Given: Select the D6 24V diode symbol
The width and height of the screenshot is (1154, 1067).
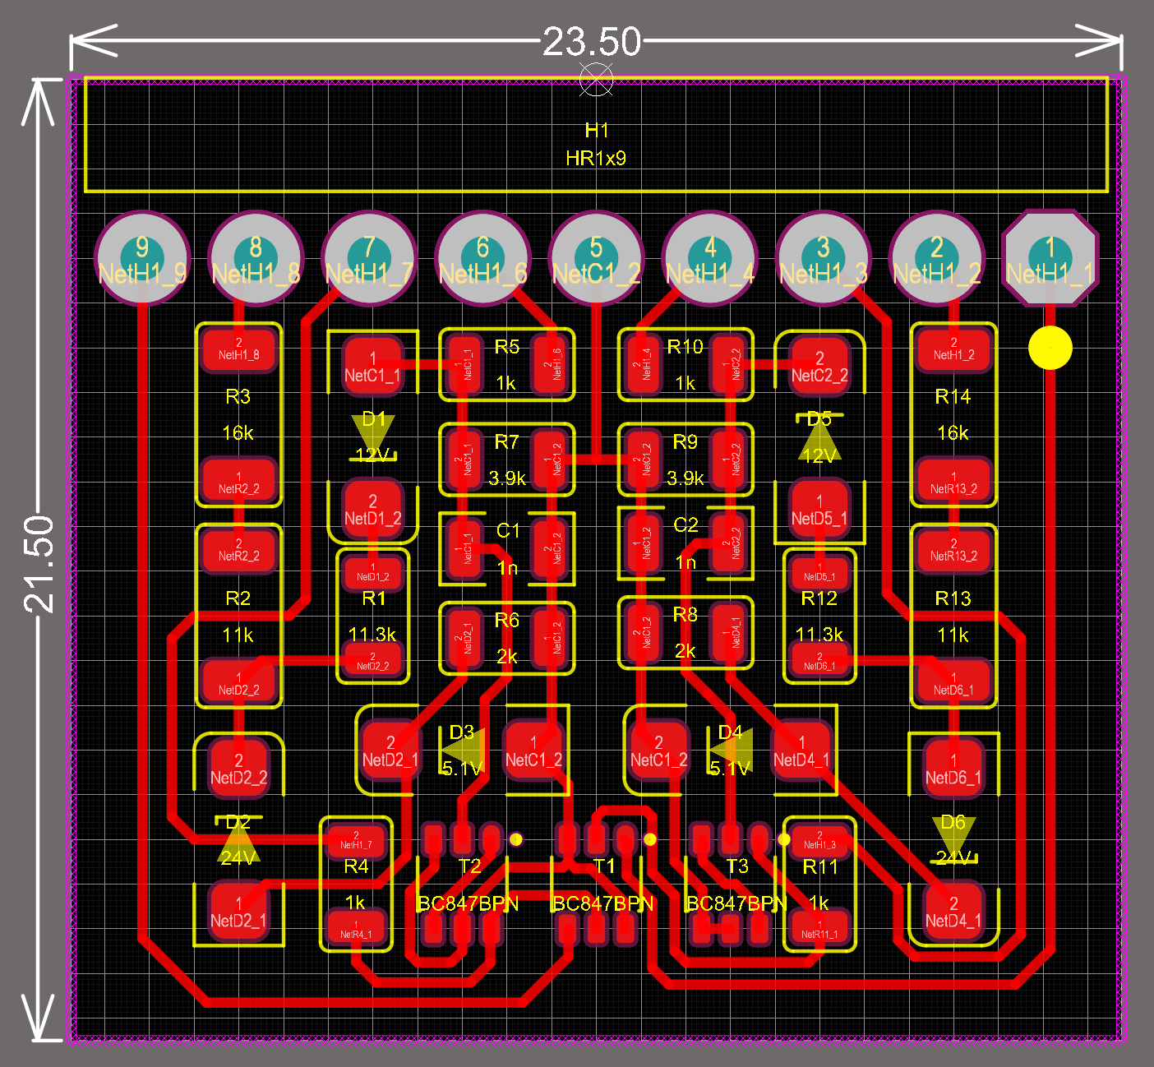Looking at the screenshot, I should 953,840.
